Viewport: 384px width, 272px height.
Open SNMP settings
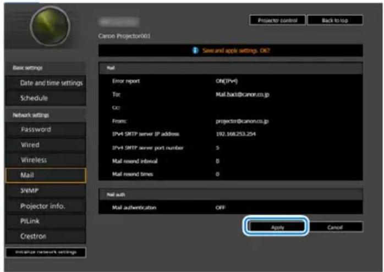[46, 191]
